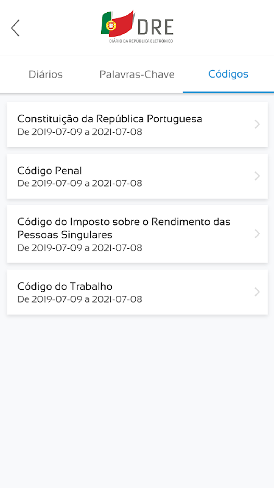Open the Código Penal entry
The image size is (274, 488).
point(137,176)
